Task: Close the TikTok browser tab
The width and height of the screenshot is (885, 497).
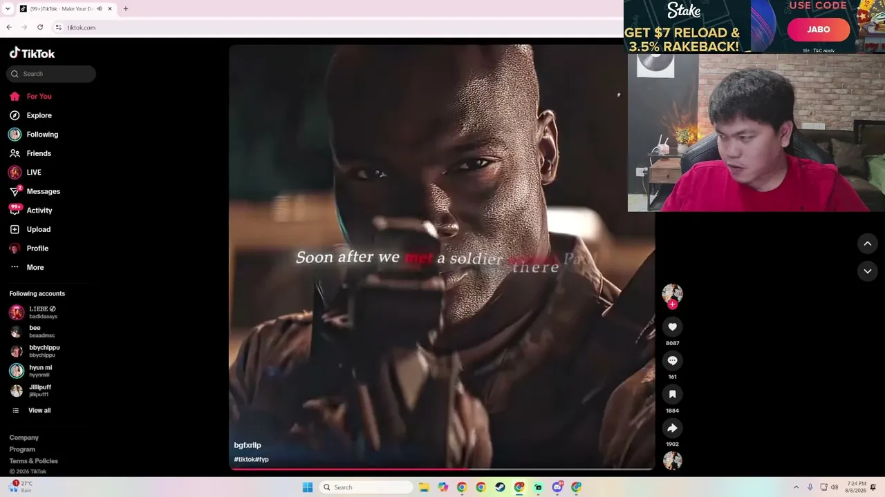Action: click(x=109, y=9)
